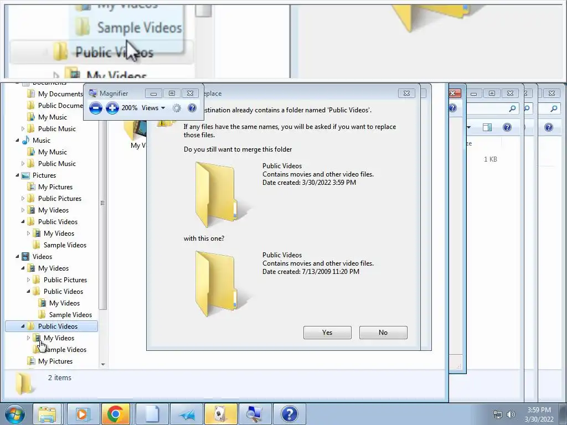
Task: Close the Confirm Folder Replace dialog
Action: pos(406,93)
